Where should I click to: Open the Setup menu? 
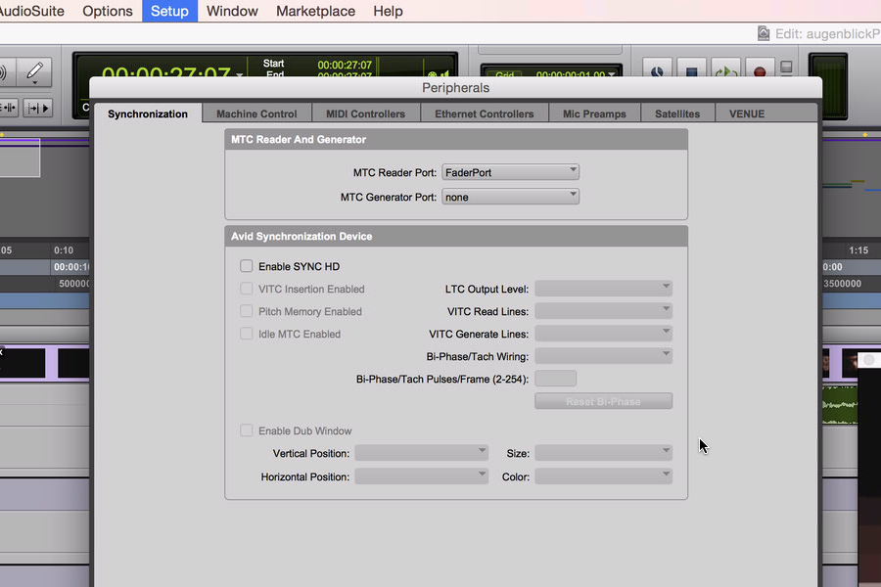click(169, 11)
